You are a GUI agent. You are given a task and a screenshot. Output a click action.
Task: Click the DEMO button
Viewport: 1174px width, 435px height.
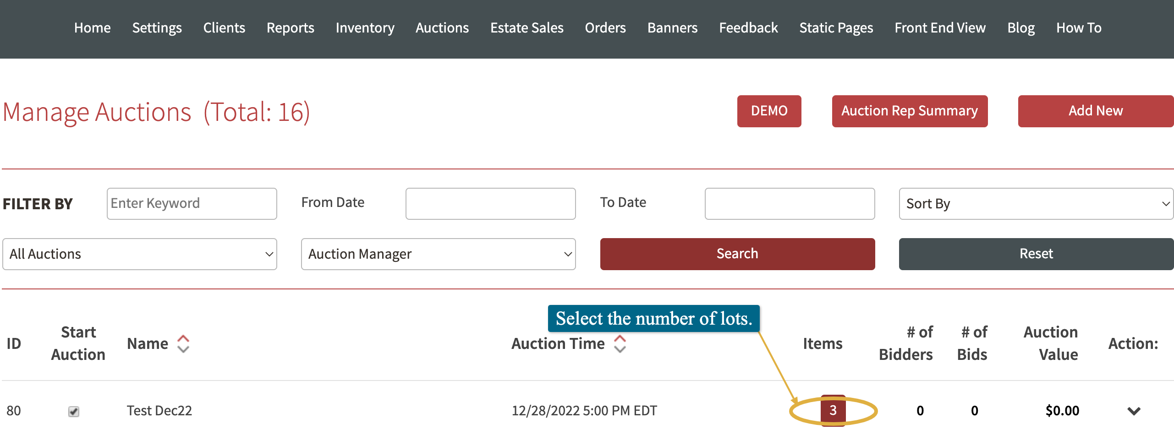pyautogui.click(x=769, y=111)
